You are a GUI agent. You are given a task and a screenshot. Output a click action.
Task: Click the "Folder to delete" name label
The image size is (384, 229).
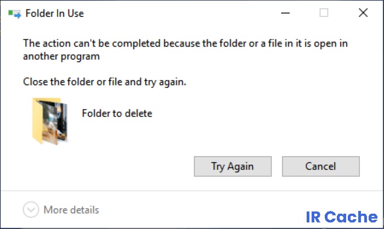pyautogui.click(x=117, y=113)
